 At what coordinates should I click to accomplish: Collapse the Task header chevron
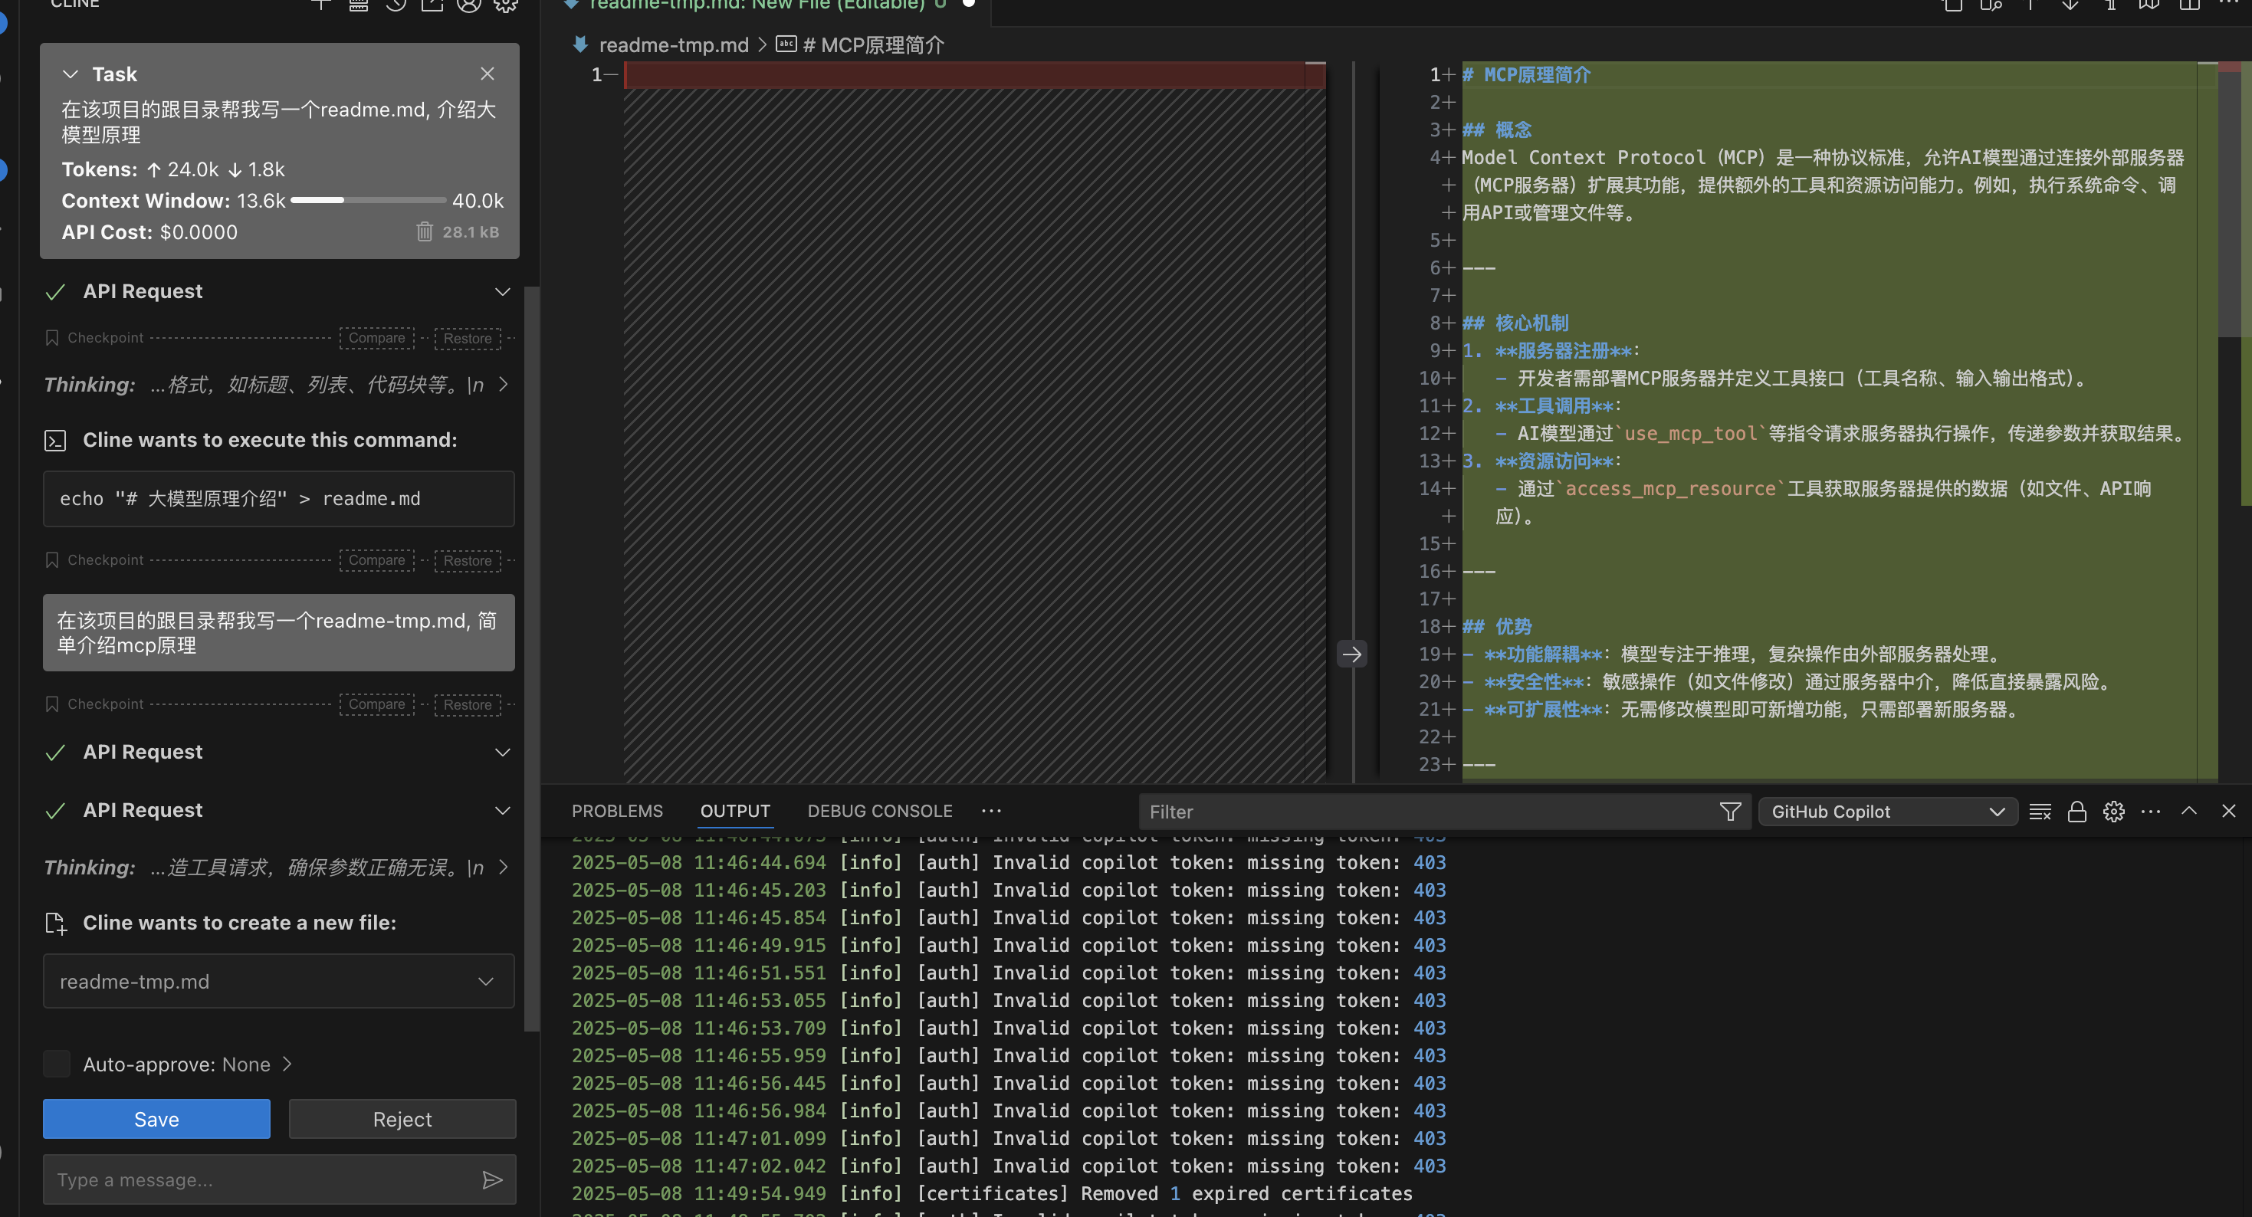(x=71, y=74)
